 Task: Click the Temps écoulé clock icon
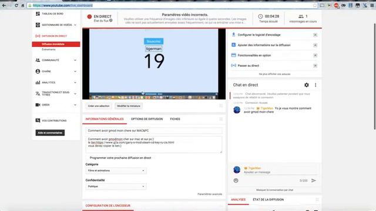point(260,16)
